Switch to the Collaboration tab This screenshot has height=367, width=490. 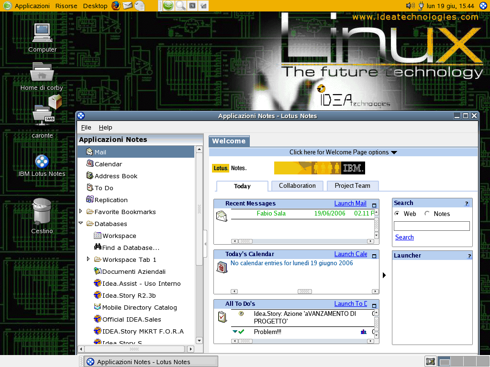(x=297, y=186)
